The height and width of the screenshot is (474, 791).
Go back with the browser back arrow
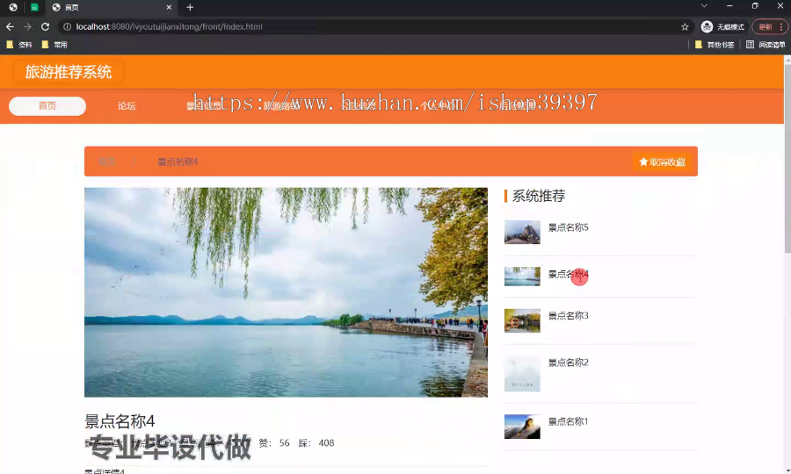click(10, 26)
